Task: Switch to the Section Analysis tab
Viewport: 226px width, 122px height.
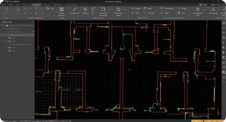Action: (x=72, y=5)
